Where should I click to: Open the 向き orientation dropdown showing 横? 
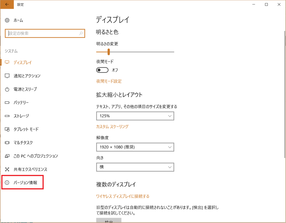point(135,167)
